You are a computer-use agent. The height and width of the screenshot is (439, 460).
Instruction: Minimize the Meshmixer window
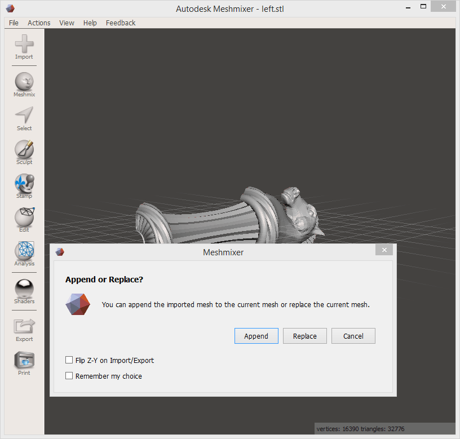point(408,7)
